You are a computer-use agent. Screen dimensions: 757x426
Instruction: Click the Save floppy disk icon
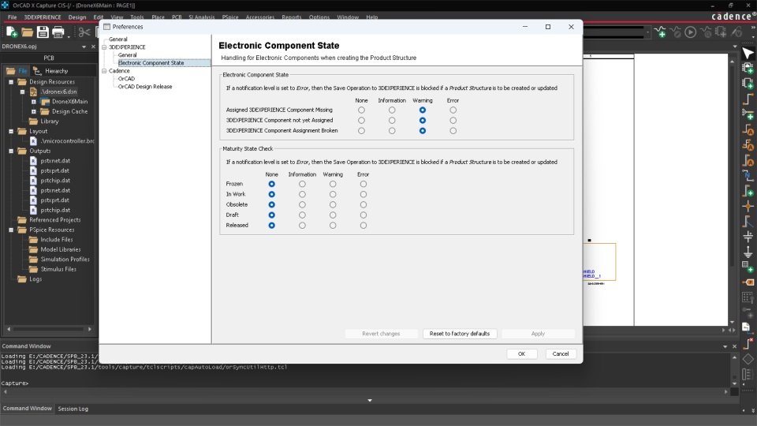pyautogui.click(x=43, y=32)
